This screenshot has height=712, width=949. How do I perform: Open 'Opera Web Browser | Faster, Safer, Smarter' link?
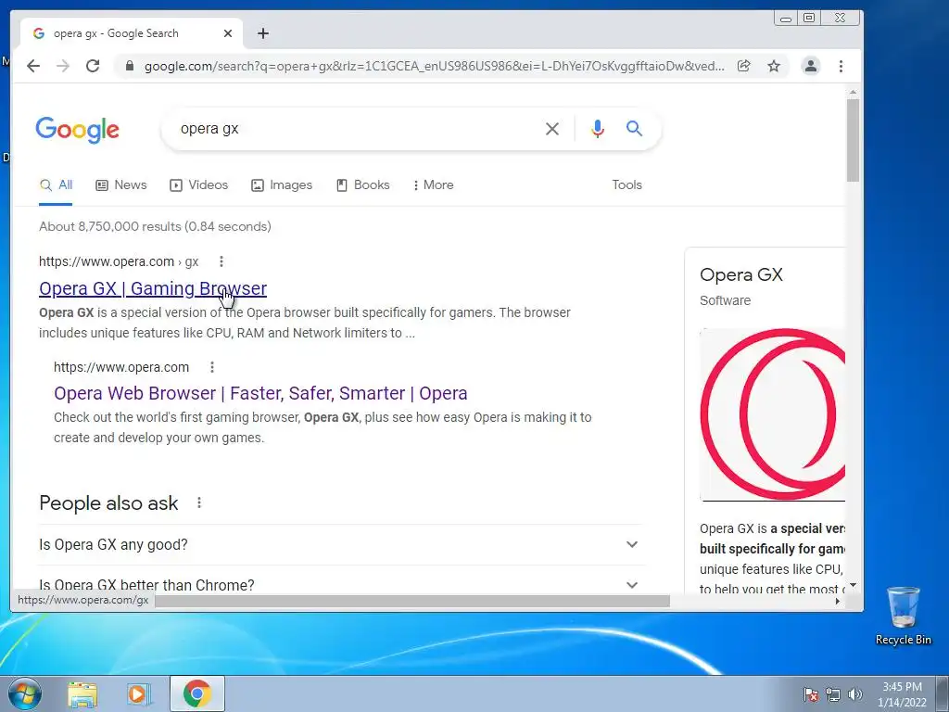pos(260,393)
